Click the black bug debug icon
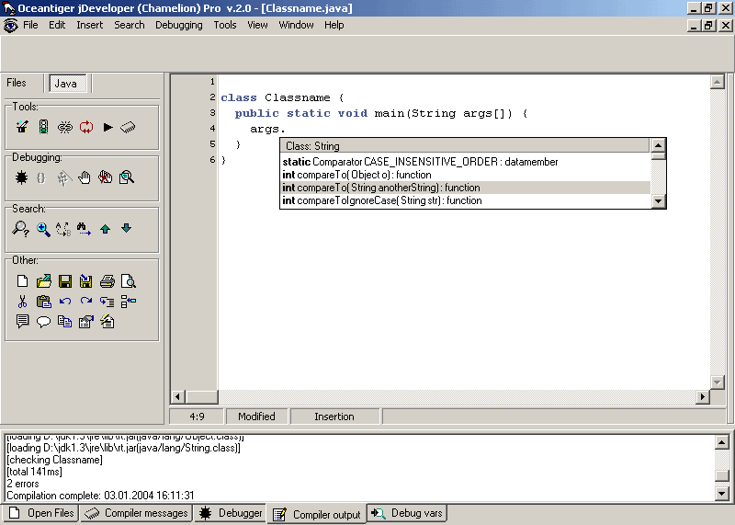The height and width of the screenshot is (525, 735). click(x=21, y=177)
